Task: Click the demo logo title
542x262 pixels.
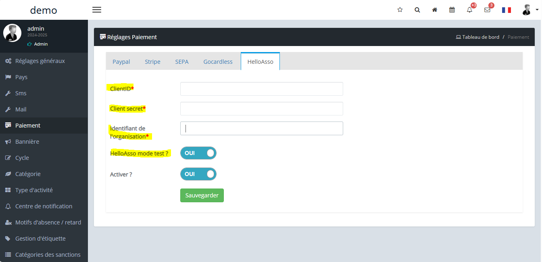Action: click(x=44, y=10)
